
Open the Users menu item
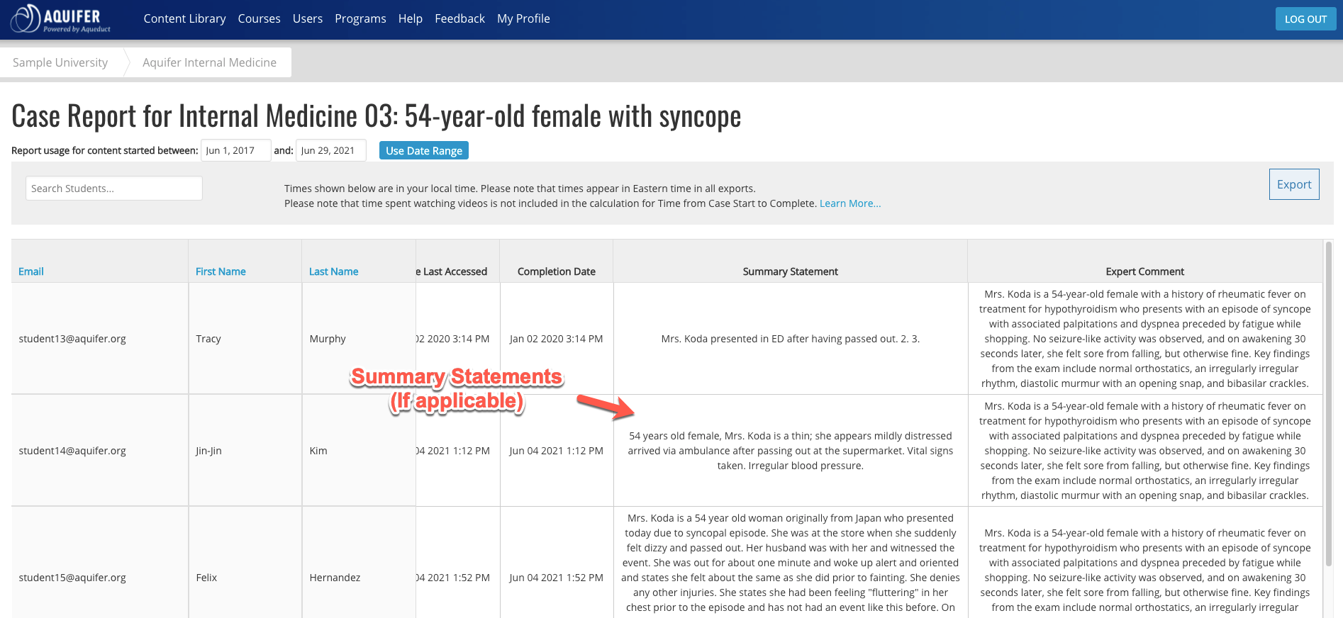[x=307, y=18]
